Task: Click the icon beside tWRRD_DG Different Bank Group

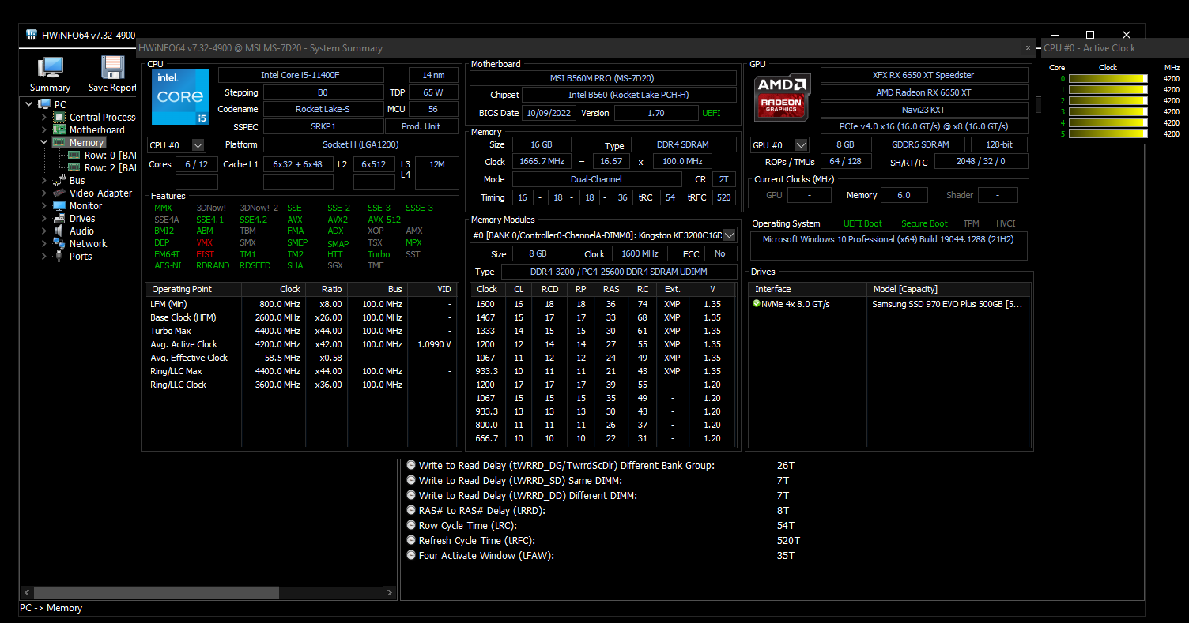Action: pos(411,465)
